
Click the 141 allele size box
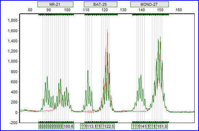[143, 126]
